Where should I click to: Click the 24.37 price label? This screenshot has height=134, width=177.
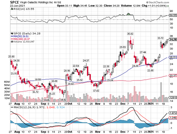[x=86, y=61]
